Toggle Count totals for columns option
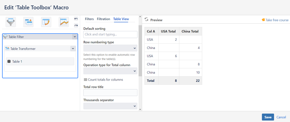The image size is (290, 122). click(103, 80)
